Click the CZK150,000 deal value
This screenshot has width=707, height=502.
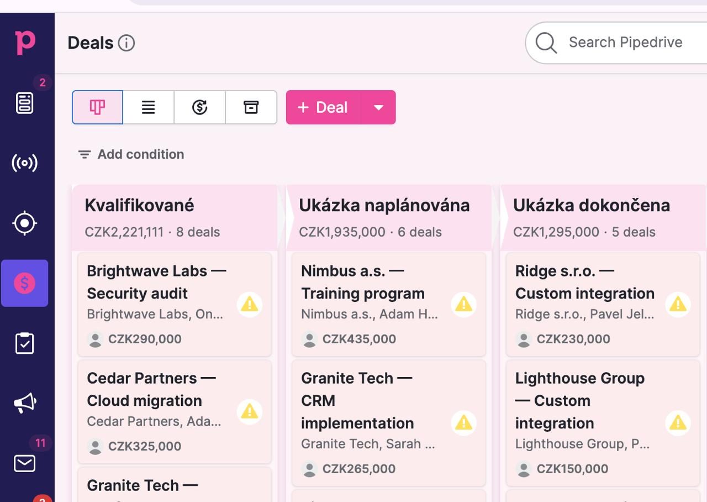(x=572, y=469)
